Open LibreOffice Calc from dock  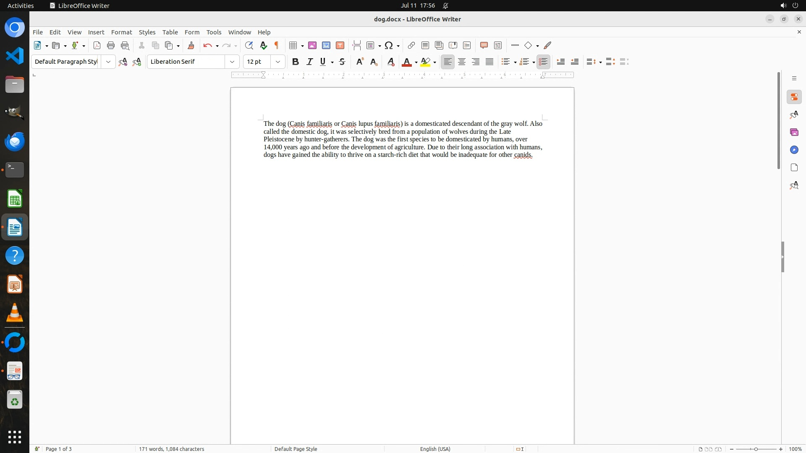tap(15, 199)
